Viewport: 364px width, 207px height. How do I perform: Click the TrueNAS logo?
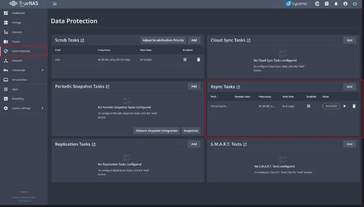tap(24, 3)
